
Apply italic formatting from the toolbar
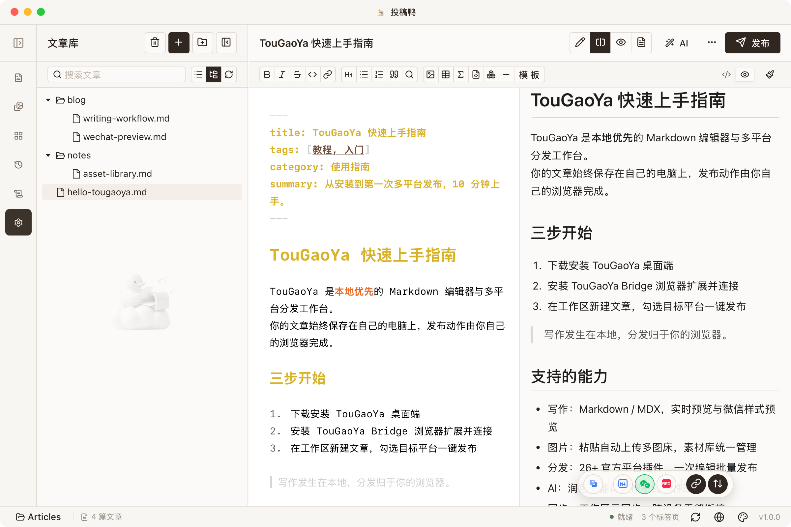tap(282, 75)
